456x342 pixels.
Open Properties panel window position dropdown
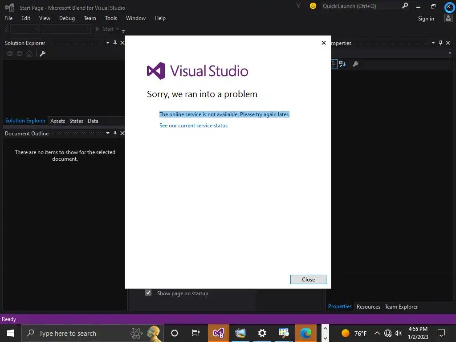point(433,43)
